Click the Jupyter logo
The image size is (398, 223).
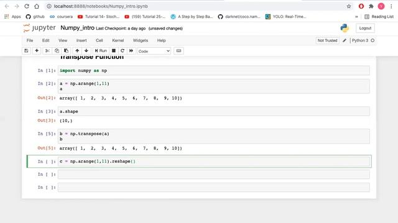tap(39, 28)
